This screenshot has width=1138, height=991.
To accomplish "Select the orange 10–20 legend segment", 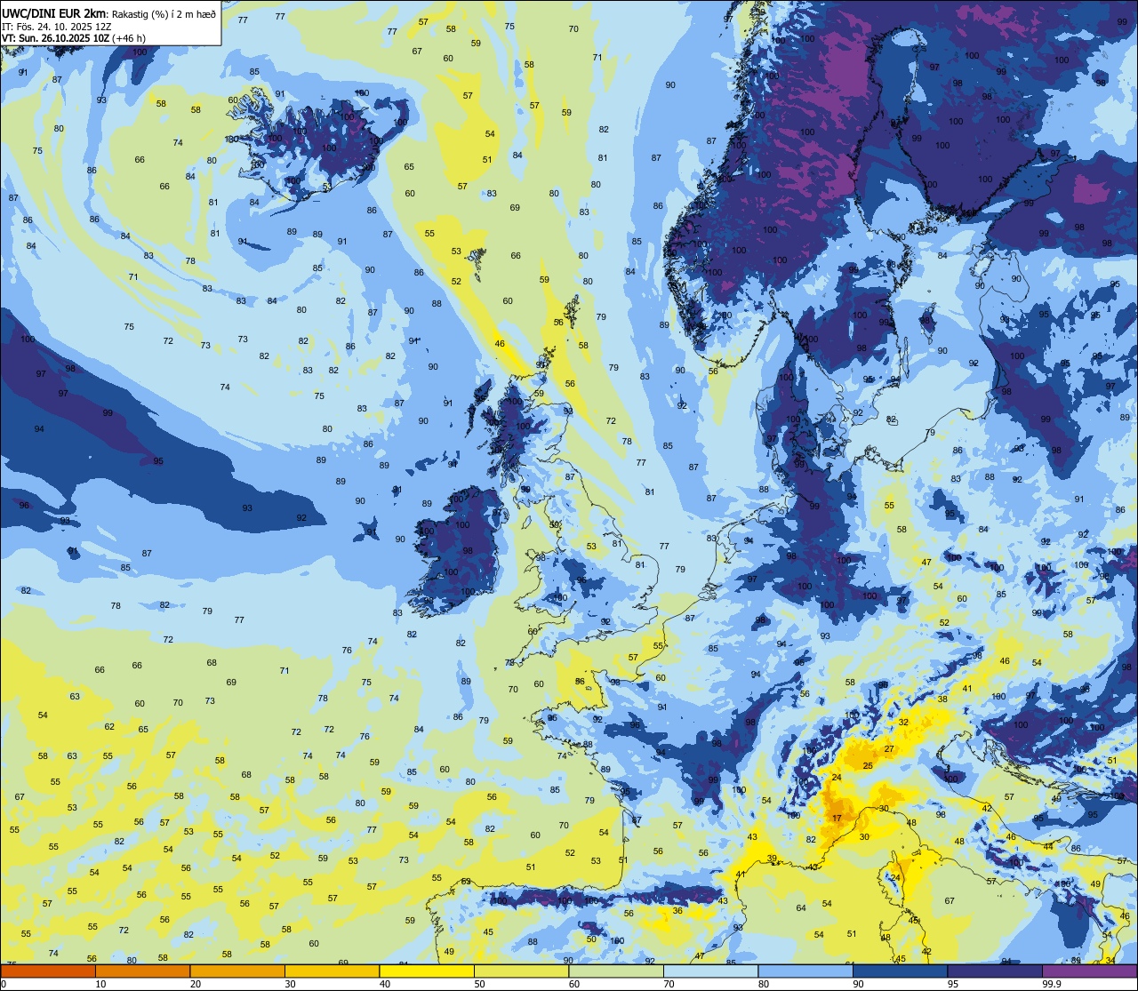I will (142, 971).
